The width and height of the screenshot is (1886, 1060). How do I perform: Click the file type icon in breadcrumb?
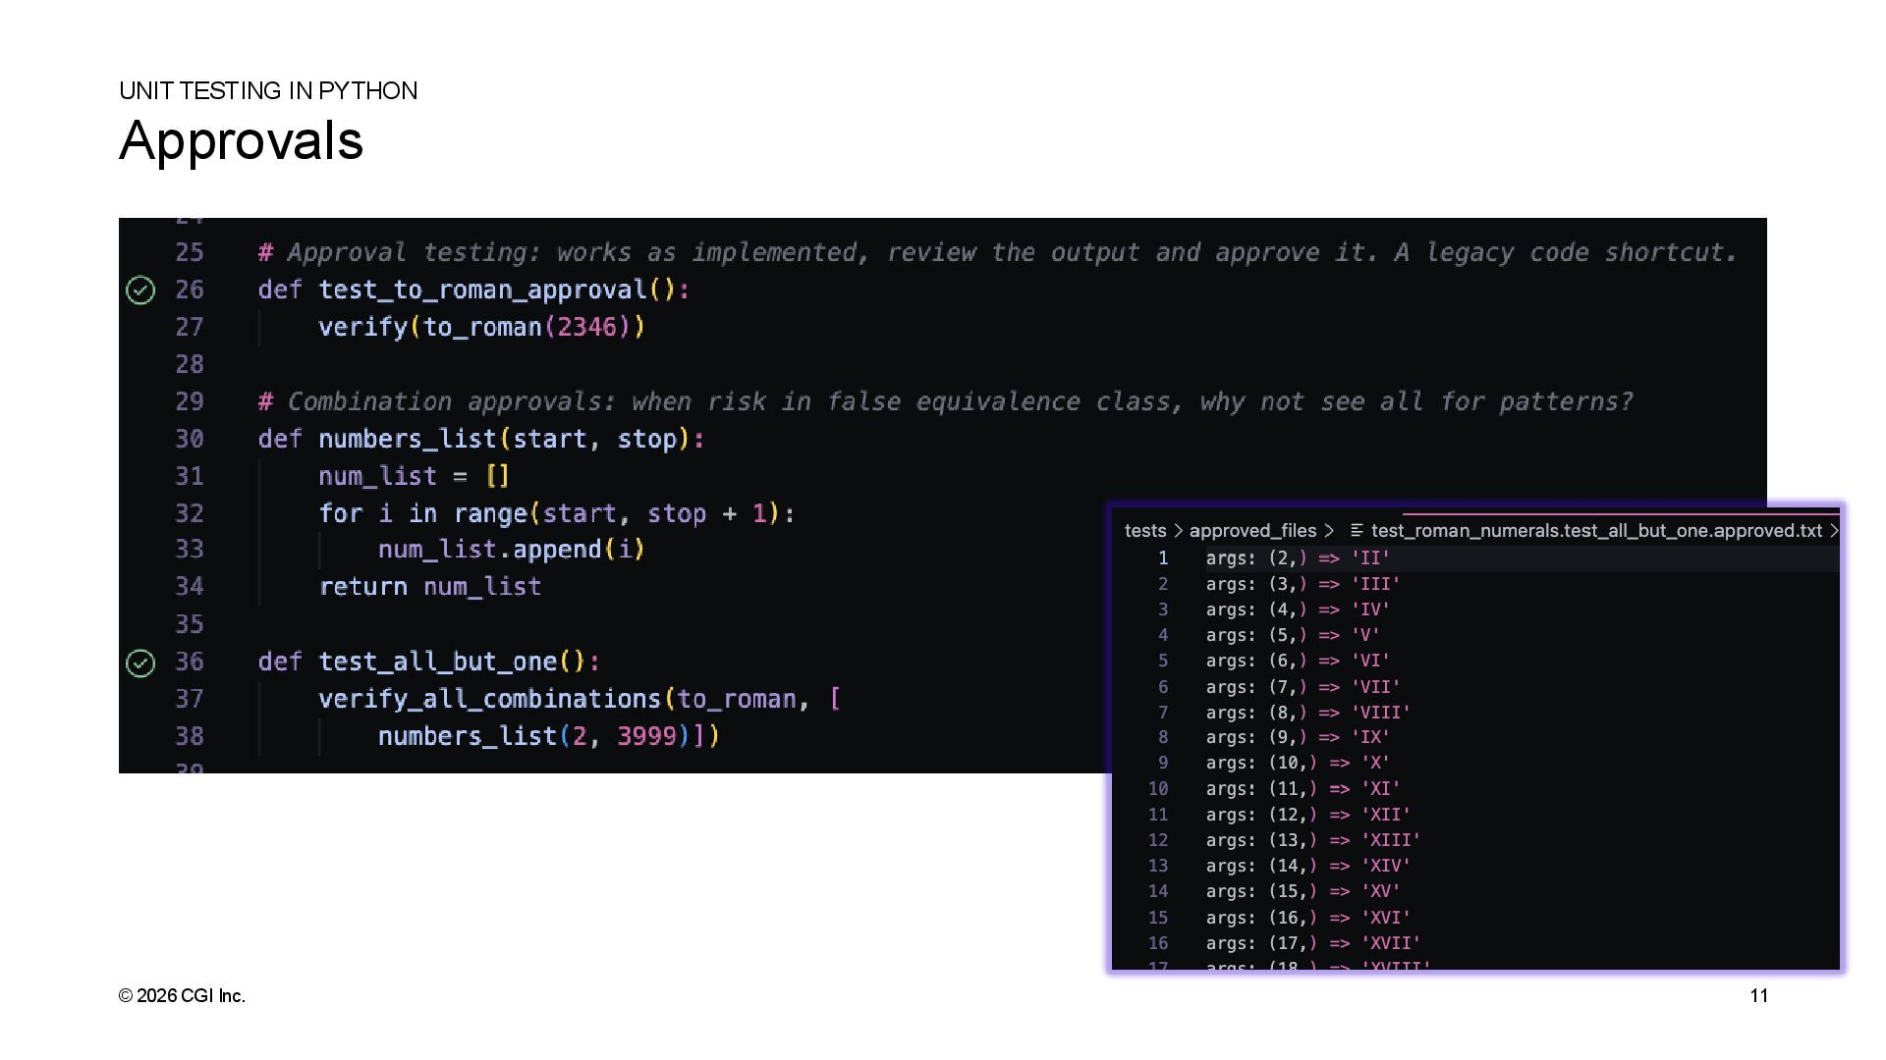1357,530
